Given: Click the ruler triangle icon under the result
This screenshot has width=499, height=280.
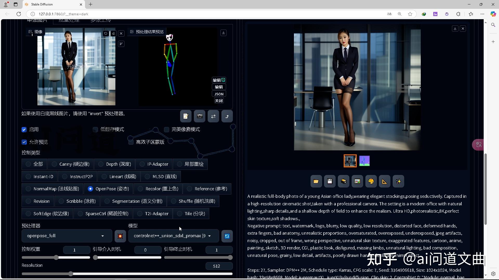Looking at the screenshot, I should click(x=384, y=181).
